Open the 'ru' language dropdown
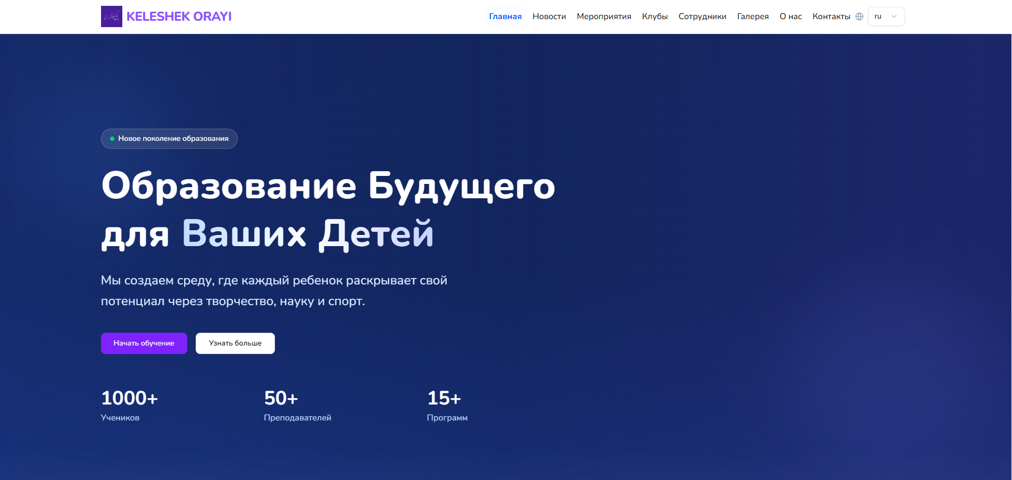1012x480 pixels. pos(885,16)
